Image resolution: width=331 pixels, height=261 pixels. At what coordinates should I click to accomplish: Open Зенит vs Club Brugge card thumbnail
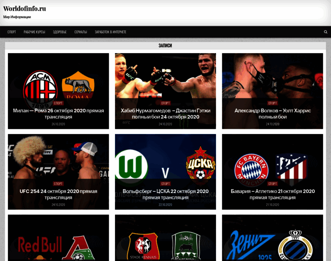click(x=273, y=238)
